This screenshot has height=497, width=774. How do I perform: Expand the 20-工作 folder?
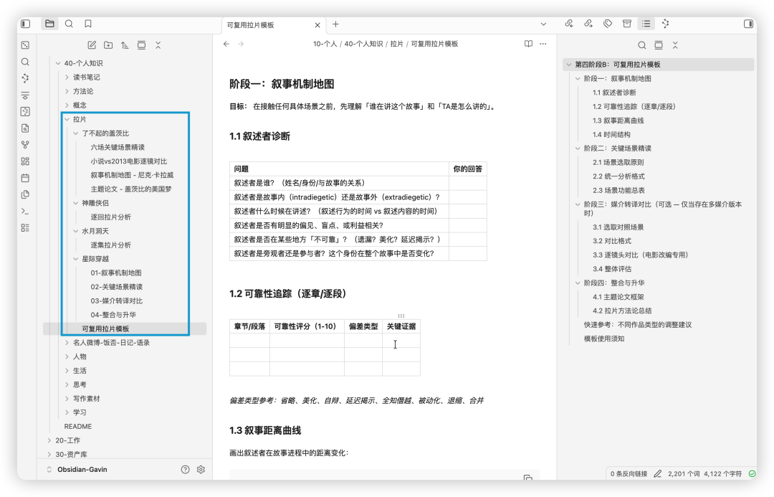pos(49,440)
